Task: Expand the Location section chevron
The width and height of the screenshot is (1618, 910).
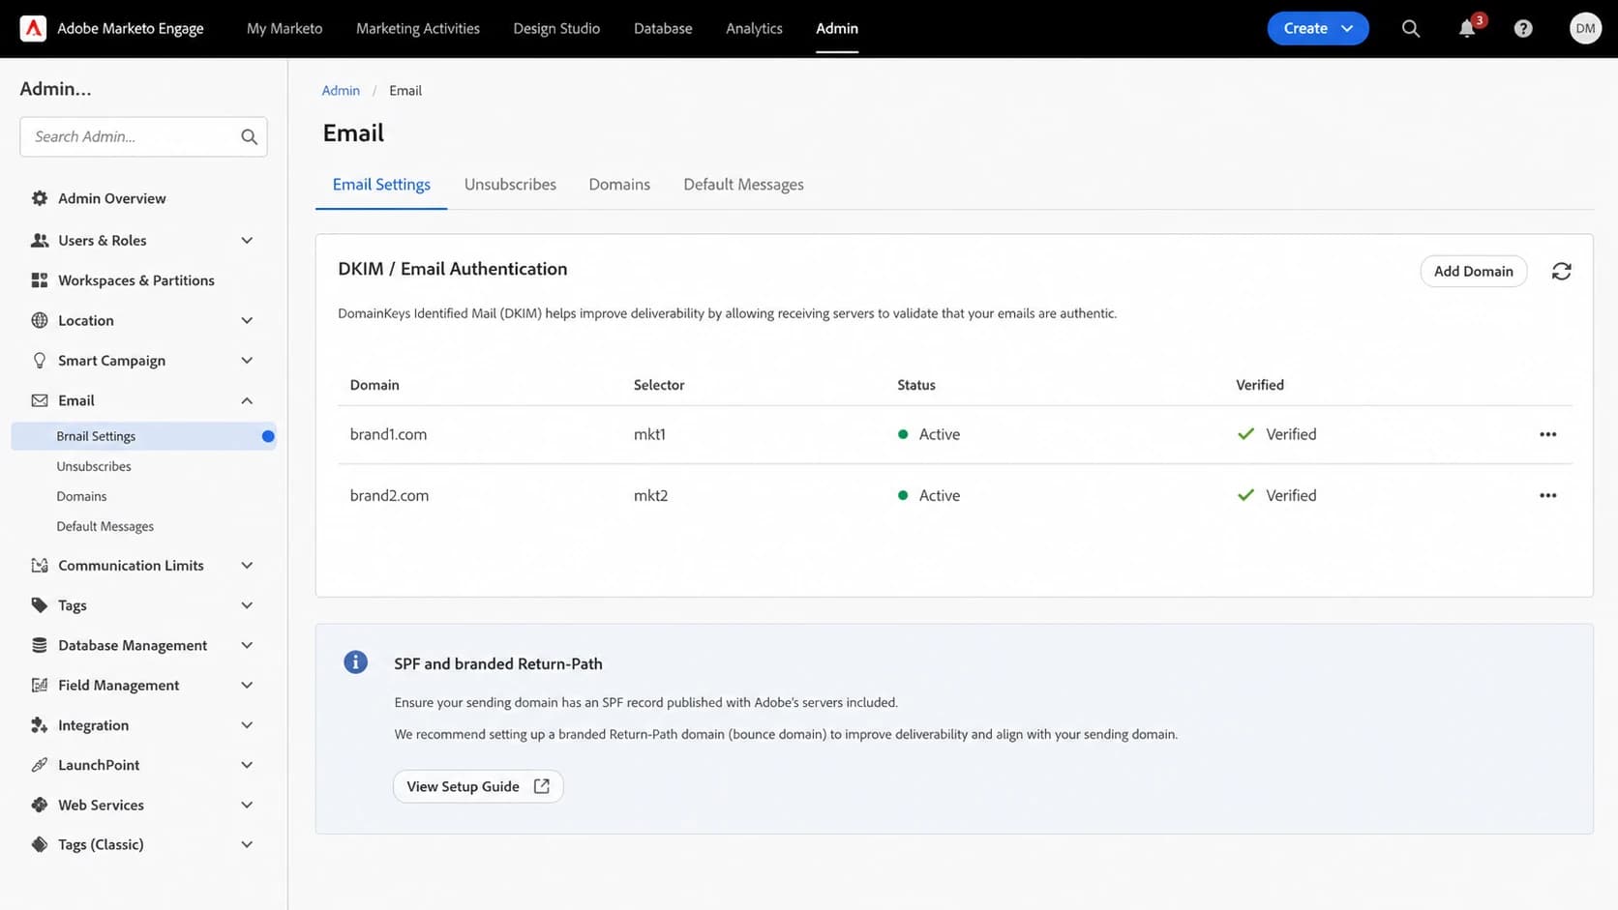Action: [x=247, y=321]
